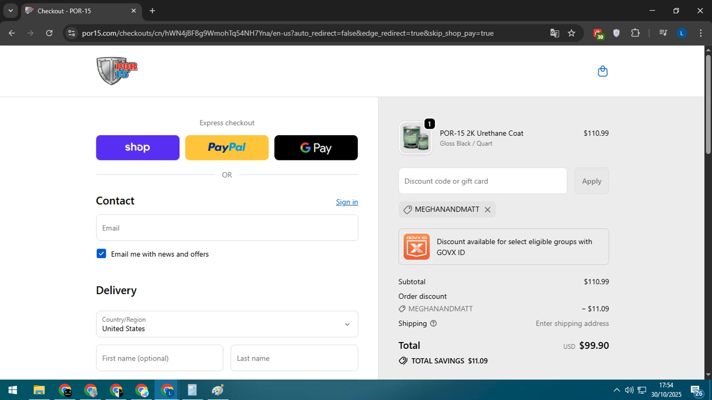712x400 pixels.
Task: Click Enter shipping address text
Action: (x=572, y=324)
